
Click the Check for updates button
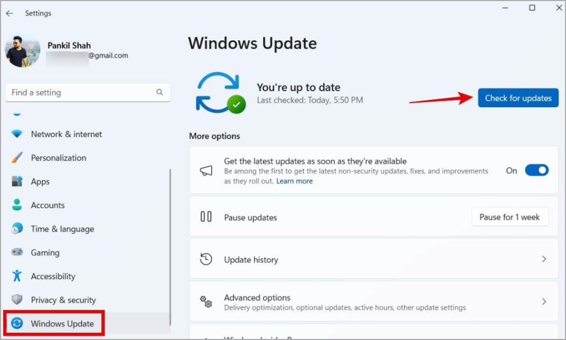coord(518,98)
